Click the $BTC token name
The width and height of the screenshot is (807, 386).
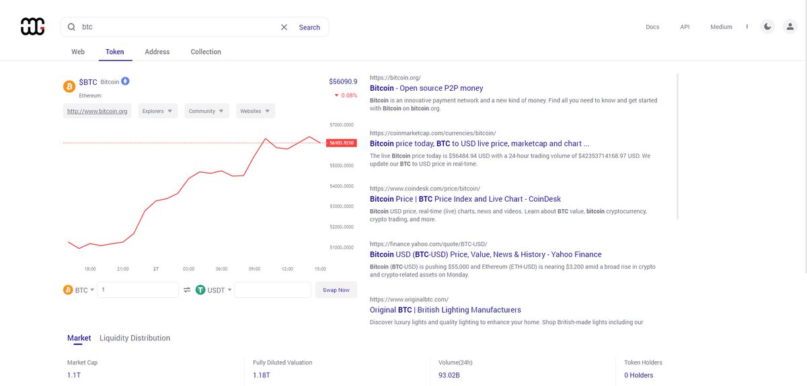(88, 82)
